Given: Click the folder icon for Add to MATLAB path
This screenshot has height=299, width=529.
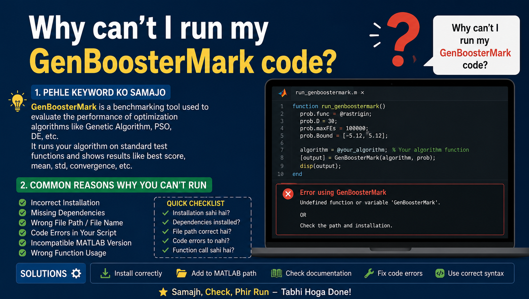Looking at the screenshot, I should [x=181, y=273].
